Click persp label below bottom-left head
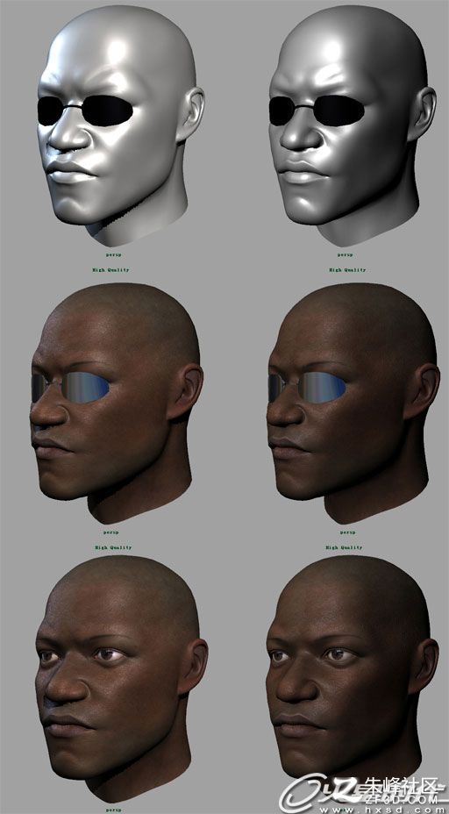The width and height of the screenshot is (449, 814). coord(114,810)
